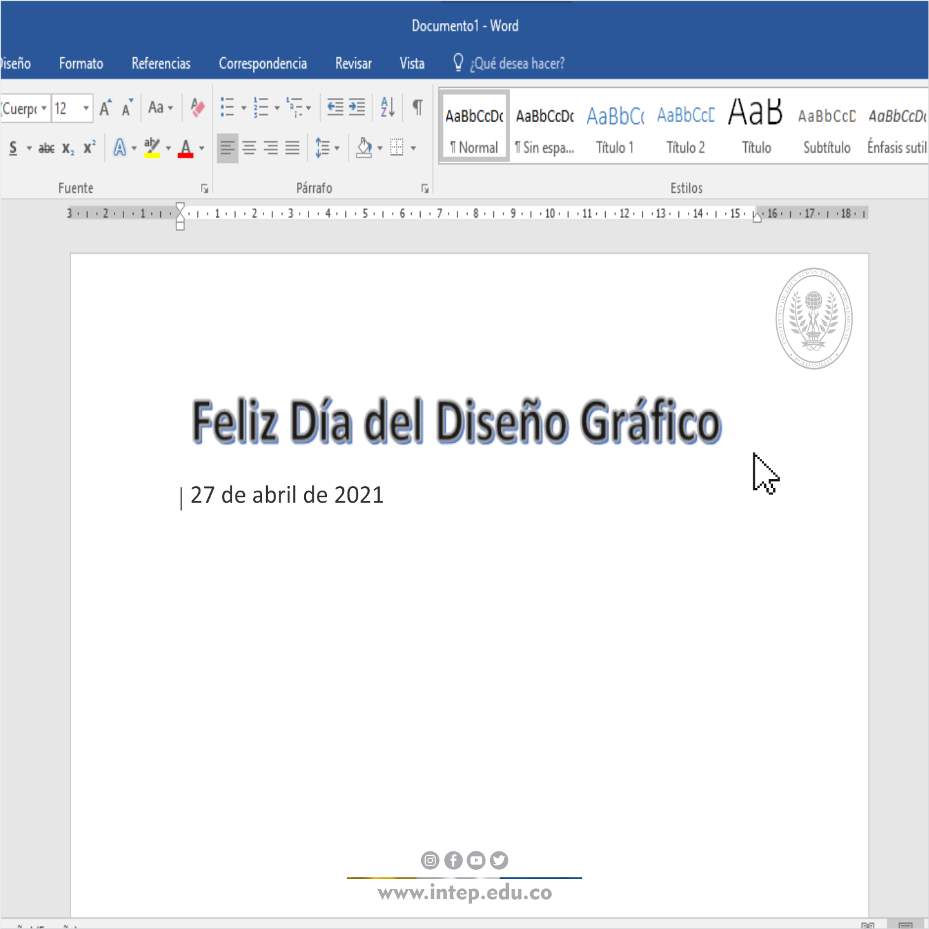The height and width of the screenshot is (929, 929).
Task: Click the institutional seal image in header
Action: point(814,318)
